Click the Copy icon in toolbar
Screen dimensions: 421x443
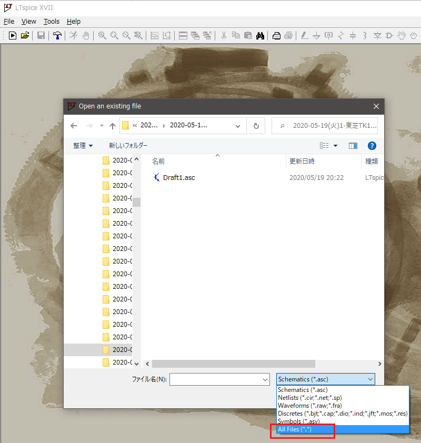point(236,36)
